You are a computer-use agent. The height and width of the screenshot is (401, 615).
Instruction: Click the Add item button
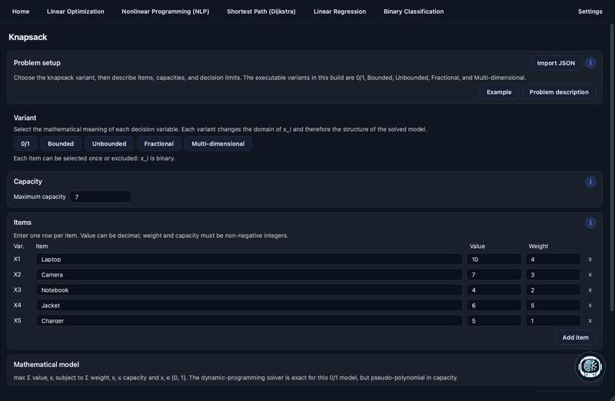pyautogui.click(x=575, y=337)
